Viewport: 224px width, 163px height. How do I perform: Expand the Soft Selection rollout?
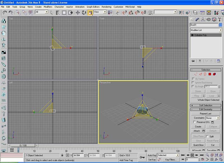[x=206, y=105]
